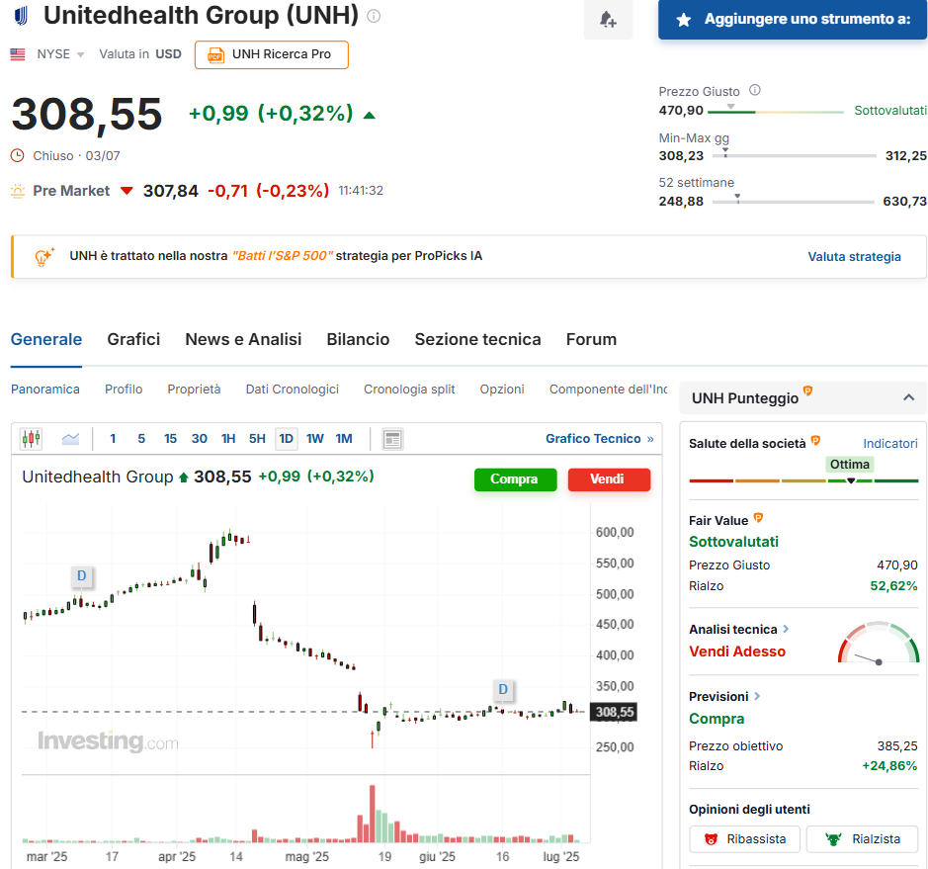928x869 pixels.
Task: Click the Vendi Adesso technical rating
Action: pyautogui.click(x=737, y=652)
